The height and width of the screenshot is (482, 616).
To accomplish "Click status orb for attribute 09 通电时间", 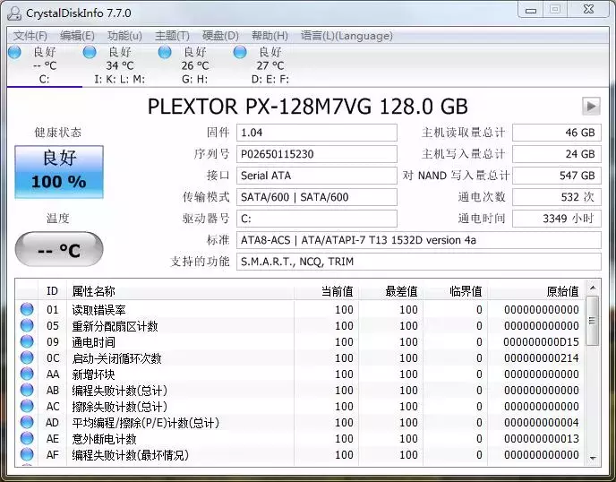I will (x=27, y=342).
